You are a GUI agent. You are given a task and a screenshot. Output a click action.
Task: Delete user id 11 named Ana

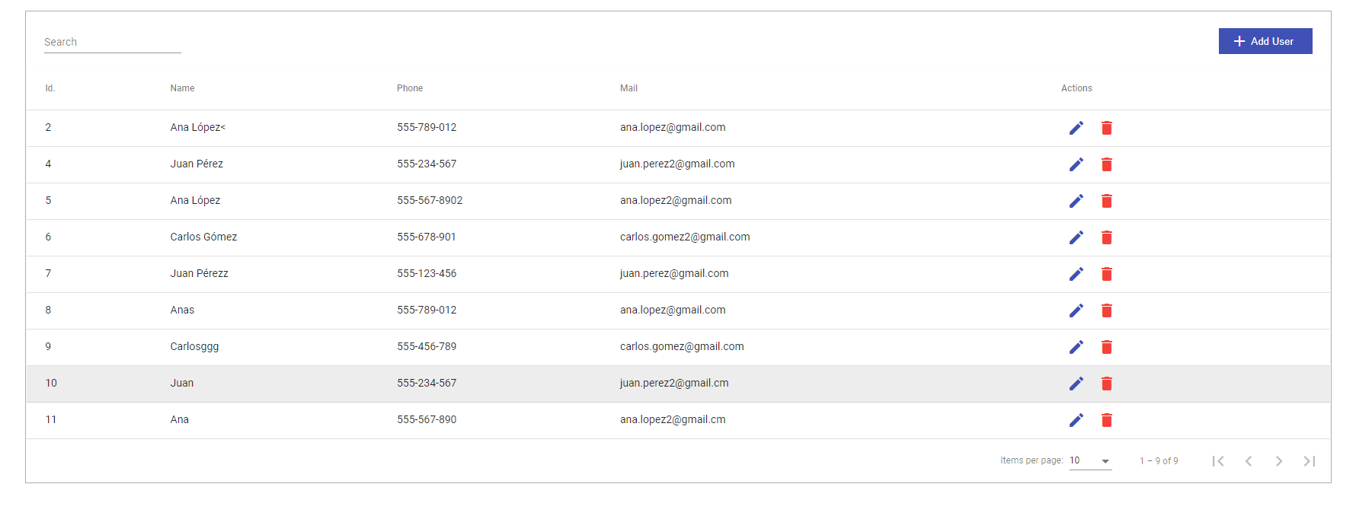coord(1107,420)
